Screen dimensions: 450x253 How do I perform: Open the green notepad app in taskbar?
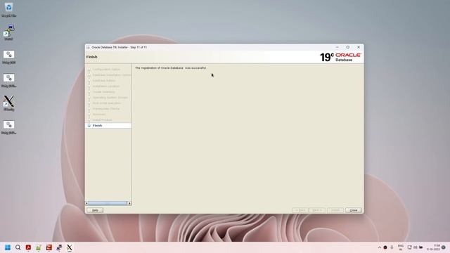tap(39, 247)
